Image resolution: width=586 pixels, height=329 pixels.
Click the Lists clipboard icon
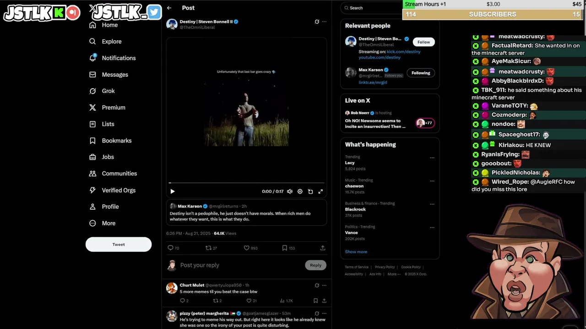click(x=92, y=124)
